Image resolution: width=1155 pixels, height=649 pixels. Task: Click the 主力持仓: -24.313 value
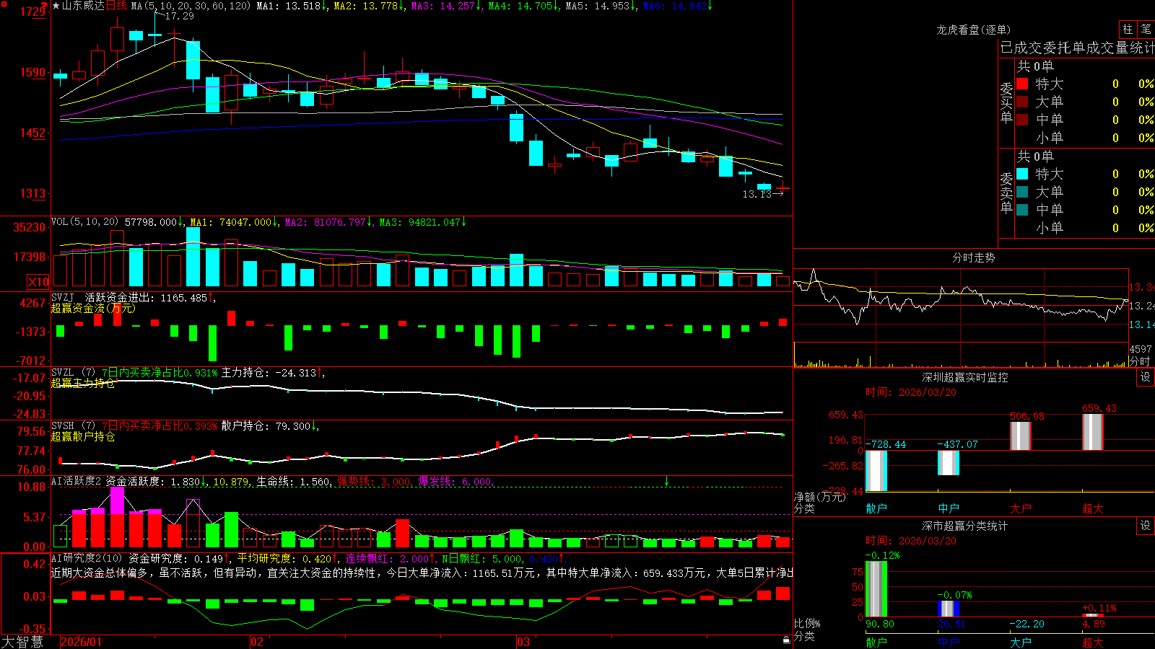click(269, 373)
